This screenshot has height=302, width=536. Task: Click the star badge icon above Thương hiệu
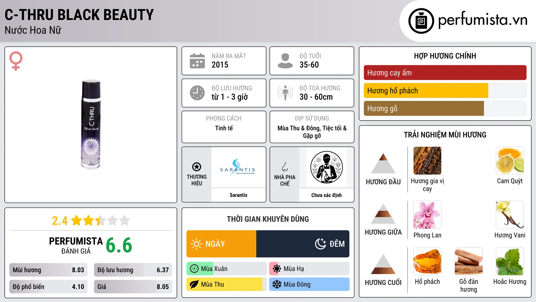coord(197,167)
